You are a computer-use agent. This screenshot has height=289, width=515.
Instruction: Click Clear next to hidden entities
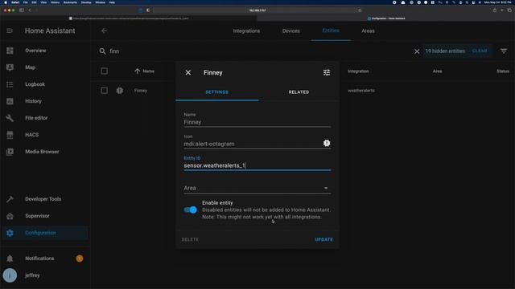[x=480, y=51]
